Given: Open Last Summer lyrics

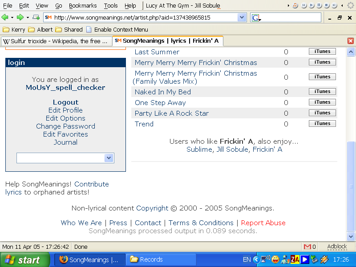Looking at the screenshot, I should coord(157,52).
